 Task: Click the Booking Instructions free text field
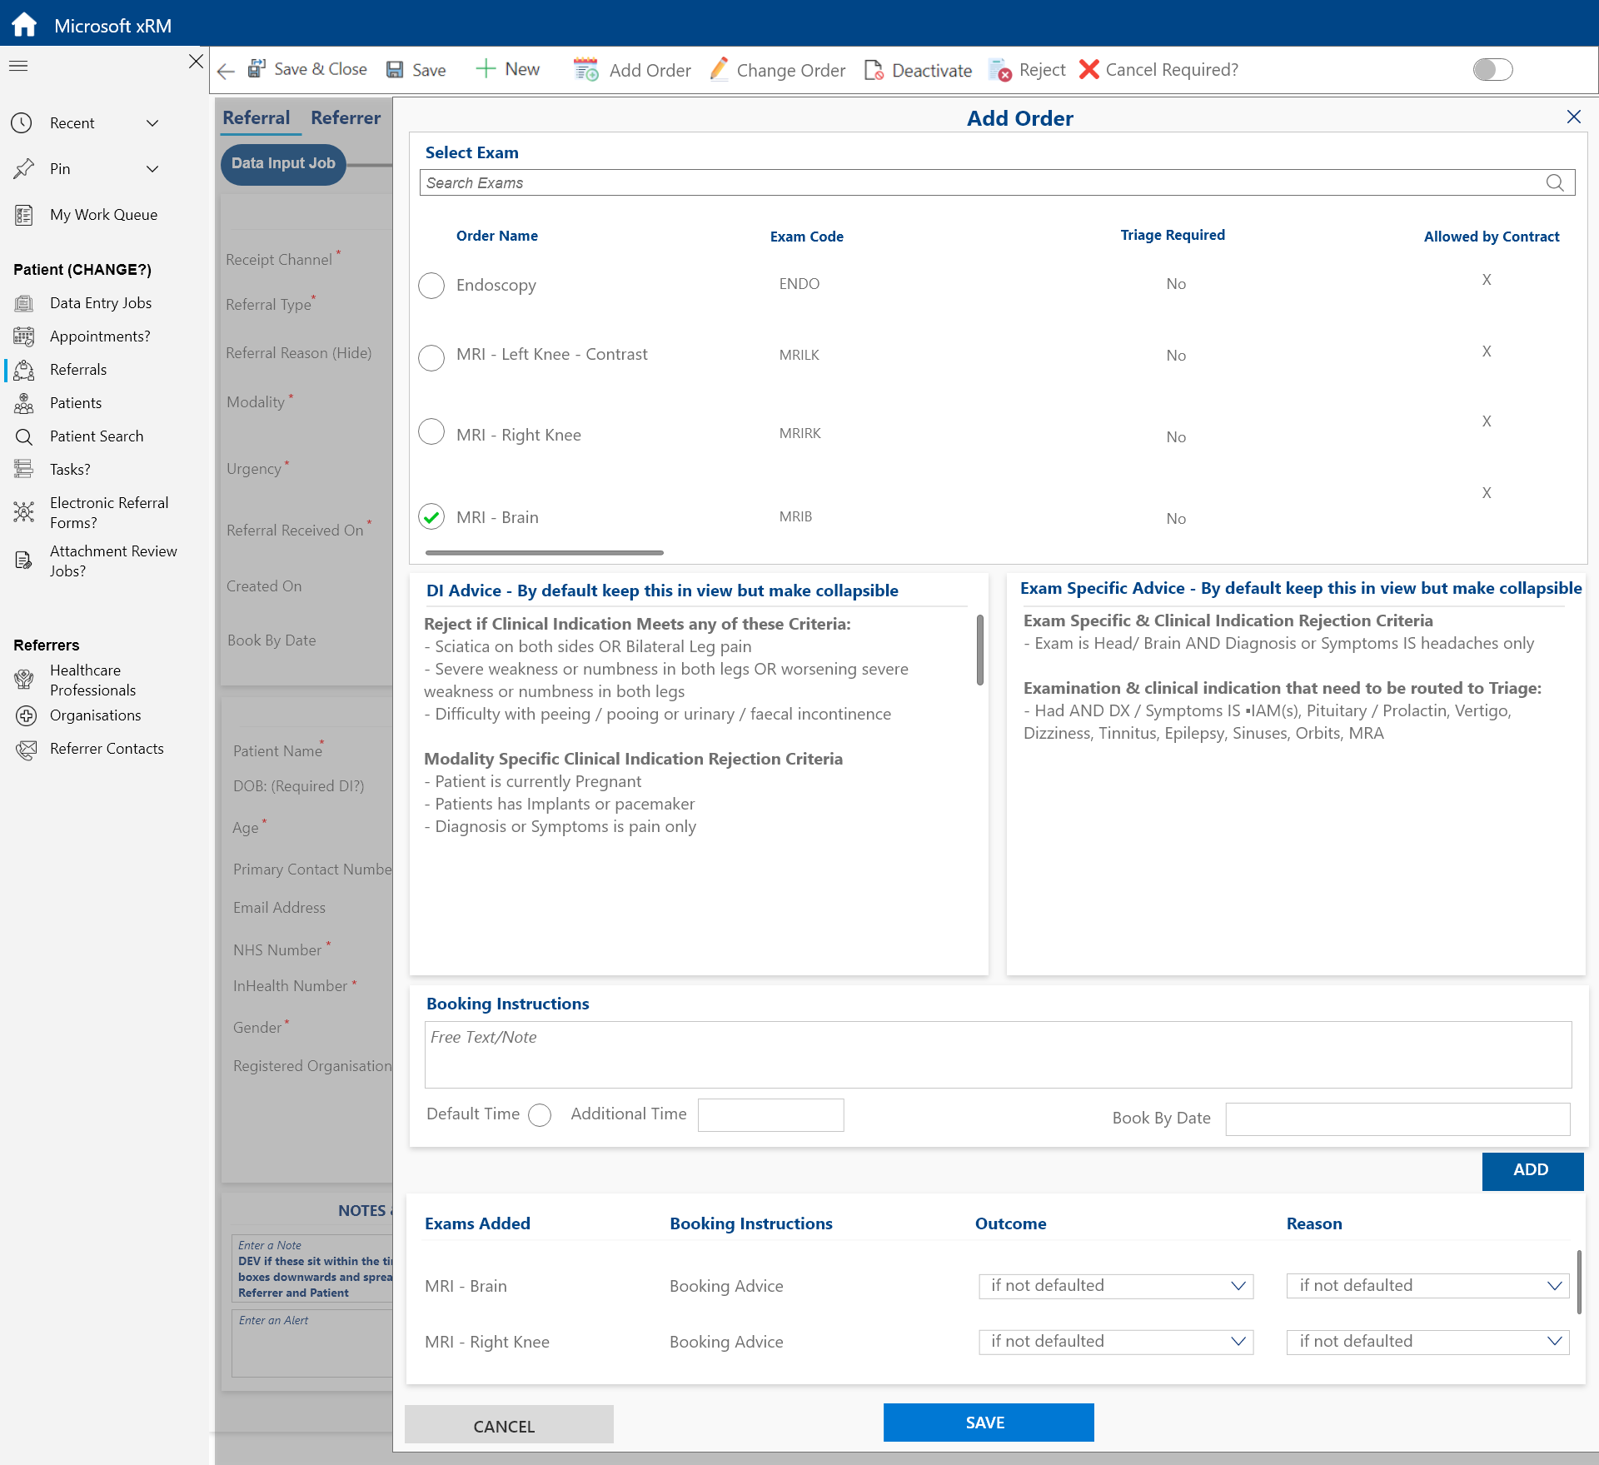[997, 1054]
